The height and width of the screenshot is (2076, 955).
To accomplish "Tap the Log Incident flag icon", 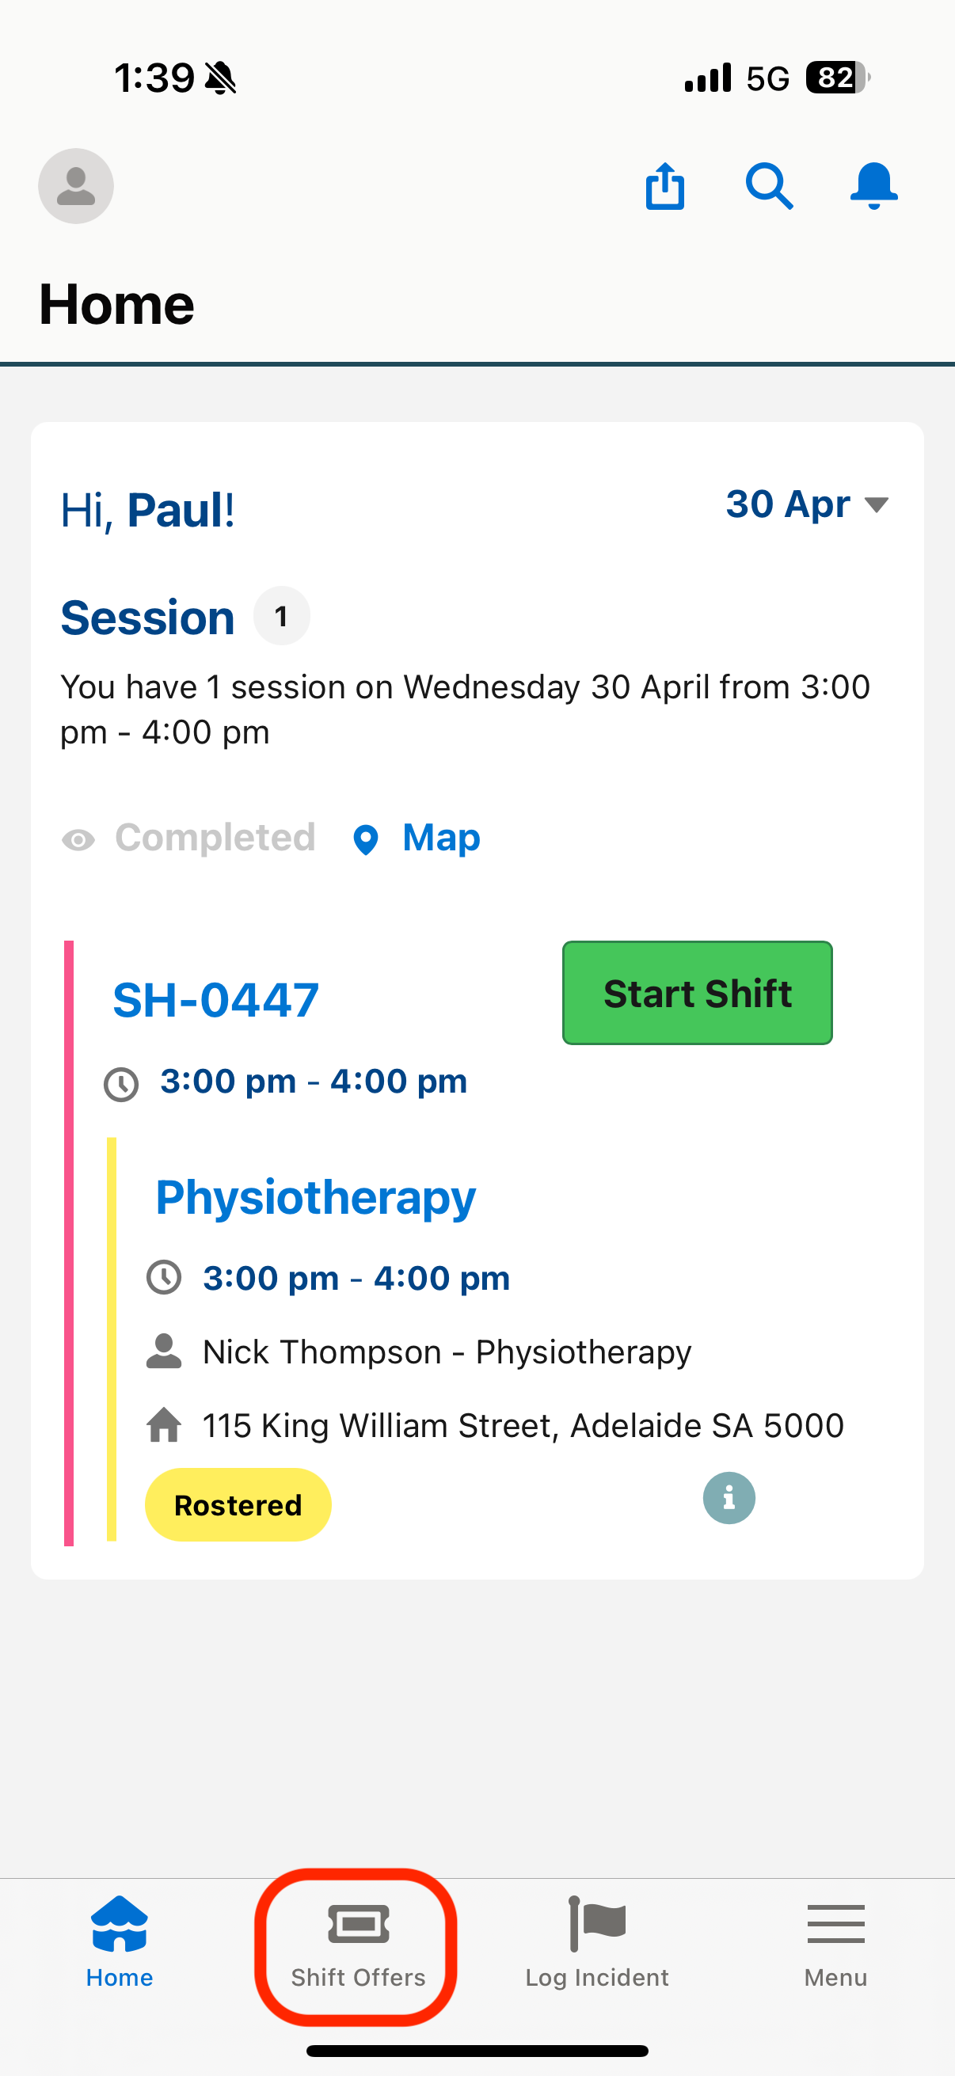I will coord(597,1924).
